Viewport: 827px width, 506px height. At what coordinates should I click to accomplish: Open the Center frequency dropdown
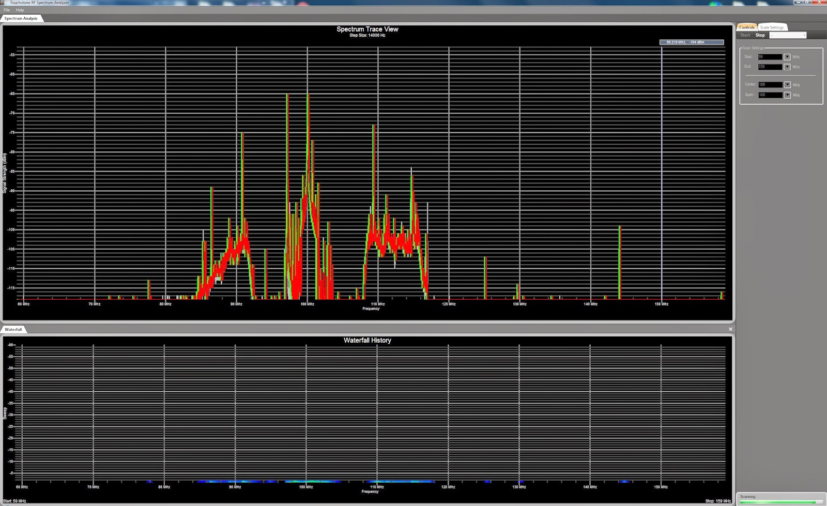[x=787, y=84]
